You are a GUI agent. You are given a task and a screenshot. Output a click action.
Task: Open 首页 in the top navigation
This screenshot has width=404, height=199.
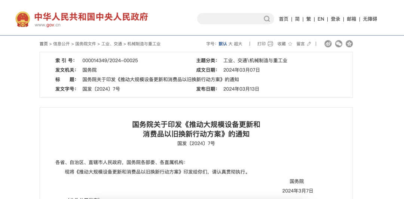click(x=284, y=19)
